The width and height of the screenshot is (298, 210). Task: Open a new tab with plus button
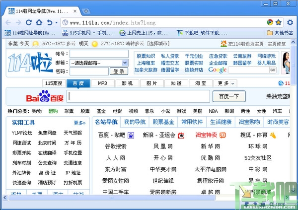click(x=86, y=11)
